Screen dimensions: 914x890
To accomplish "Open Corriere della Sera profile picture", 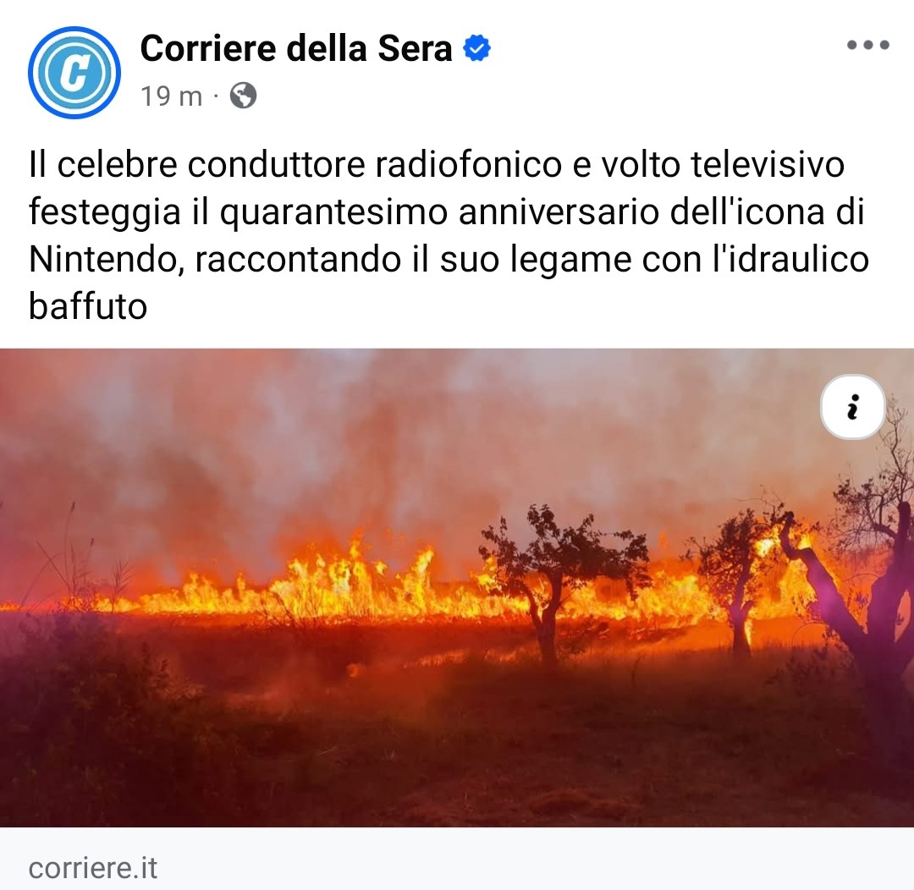I will (74, 72).
